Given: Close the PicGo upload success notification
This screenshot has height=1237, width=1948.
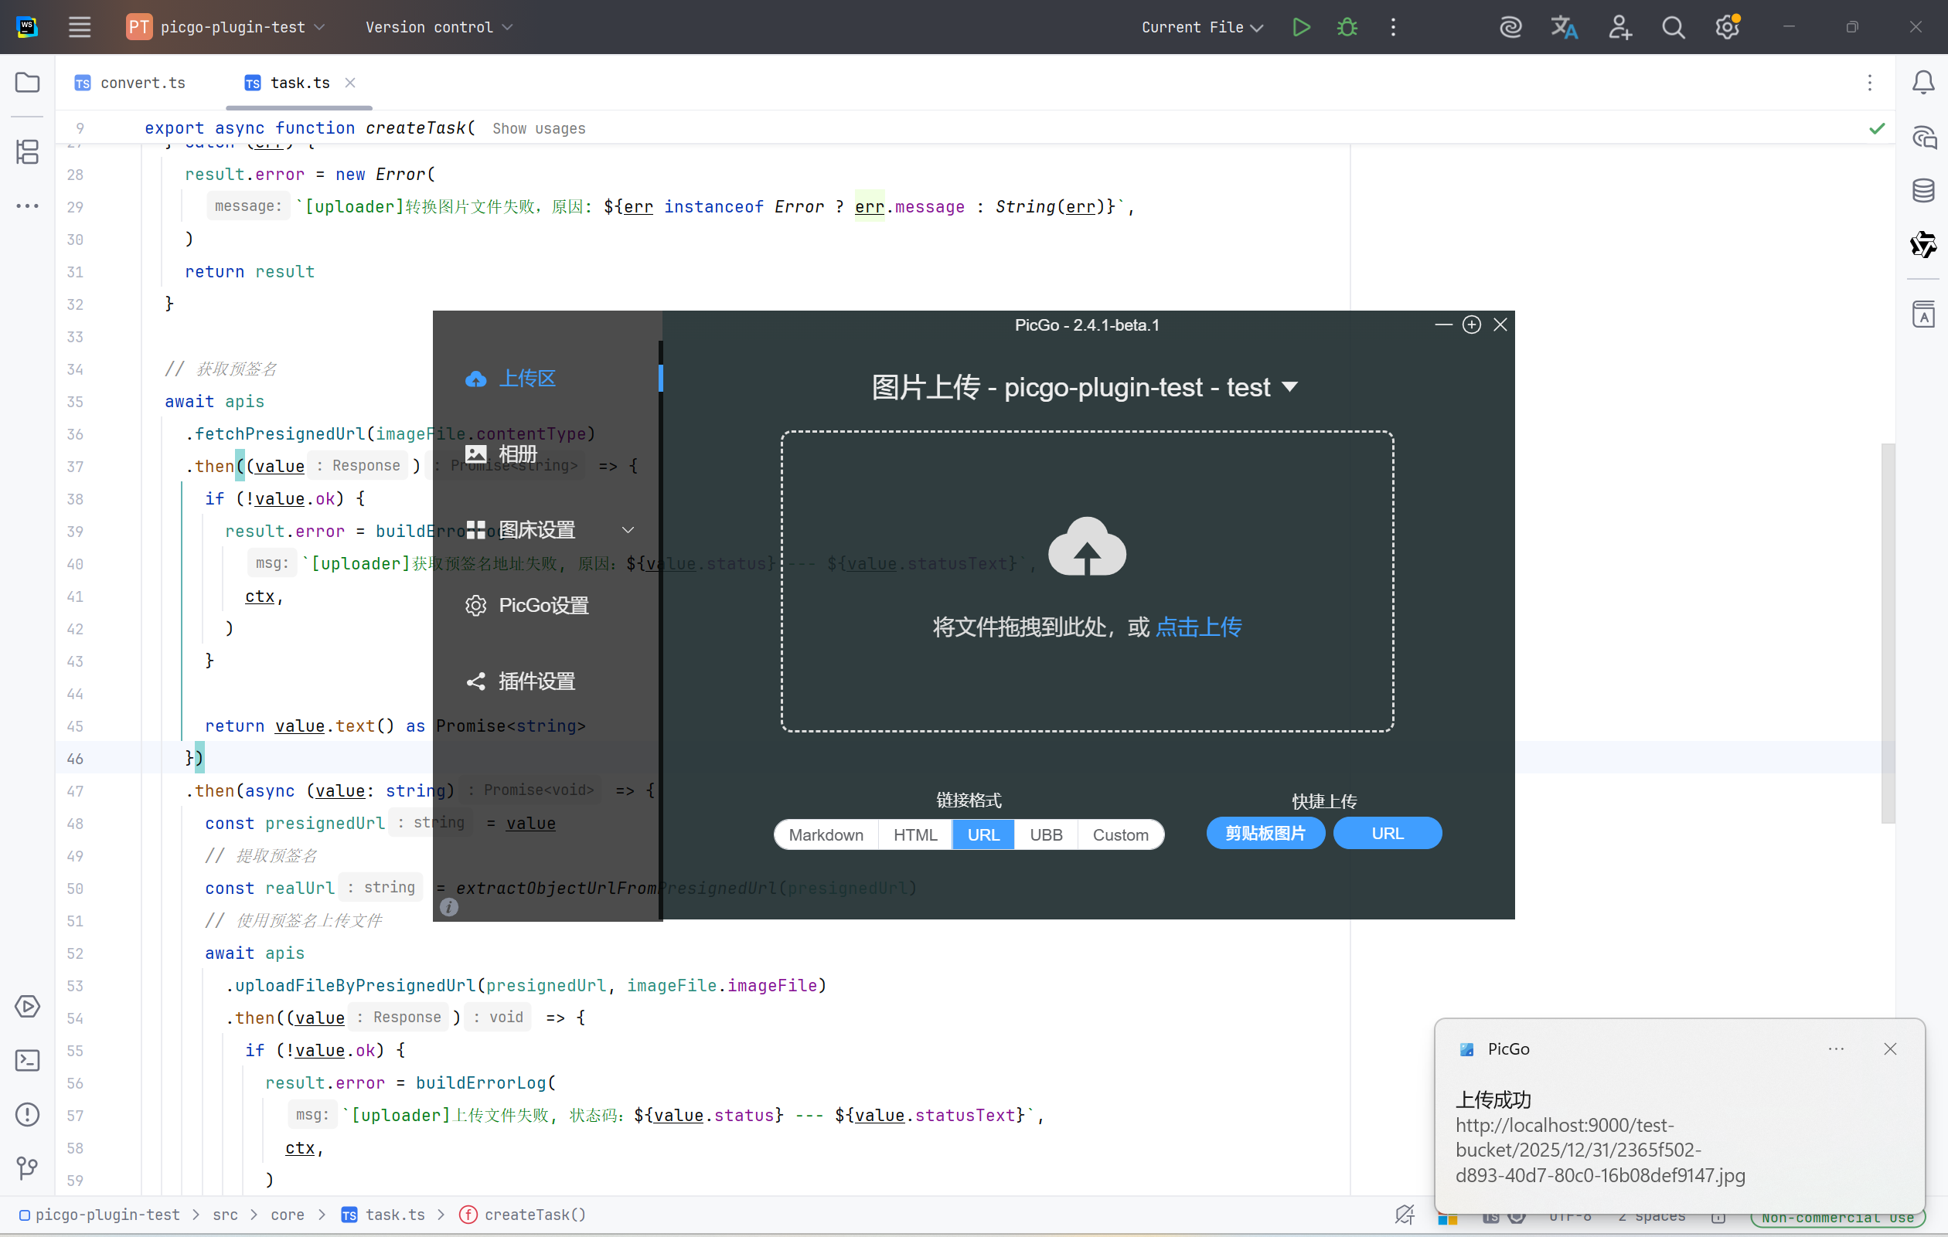Looking at the screenshot, I should [1890, 1048].
